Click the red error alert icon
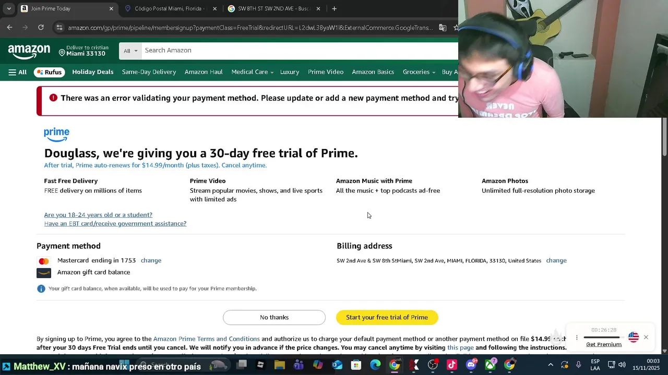Image resolution: width=668 pixels, height=375 pixels. point(53,98)
